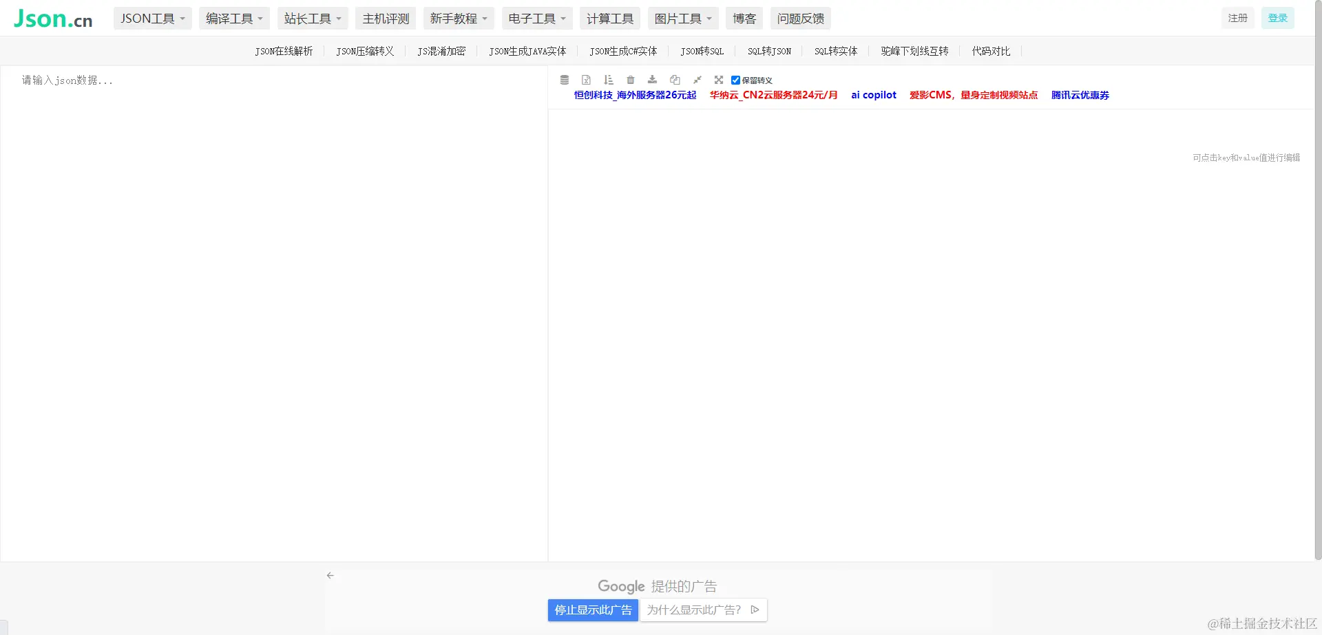This screenshot has height=635, width=1322.
Task: Open the 问题反馈 menu item
Action: tap(801, 19)
